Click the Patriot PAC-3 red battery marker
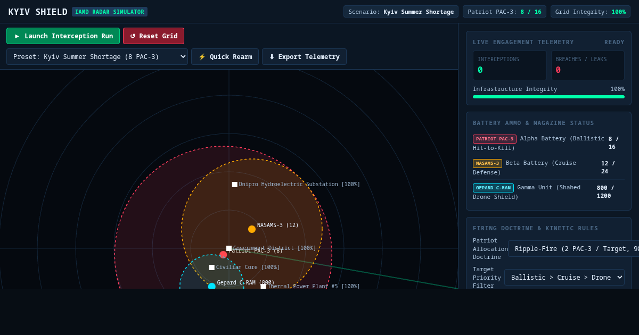The image size is (639, 335). 223,255
